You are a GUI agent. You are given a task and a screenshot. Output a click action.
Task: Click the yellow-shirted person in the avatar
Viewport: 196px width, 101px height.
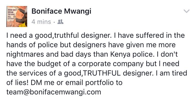click(x=24, y=20)
